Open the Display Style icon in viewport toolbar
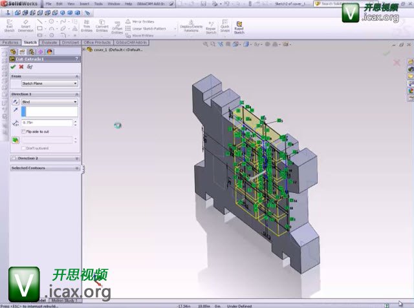The height and width of the screenshot is (308, 414). click(x=246, y=45)
